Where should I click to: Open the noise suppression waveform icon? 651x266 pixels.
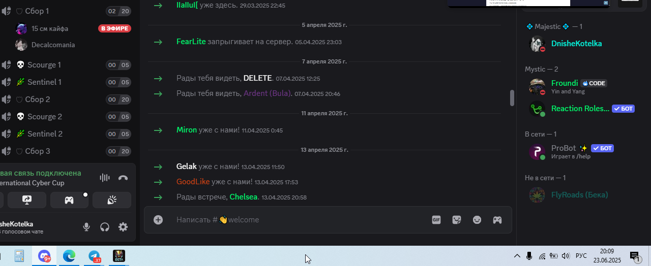click(x=105, y=178)
